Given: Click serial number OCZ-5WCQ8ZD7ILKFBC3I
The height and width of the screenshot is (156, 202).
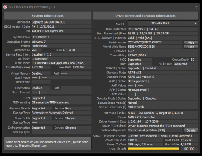Looking at the screenshot, I should tap(145, 43).
